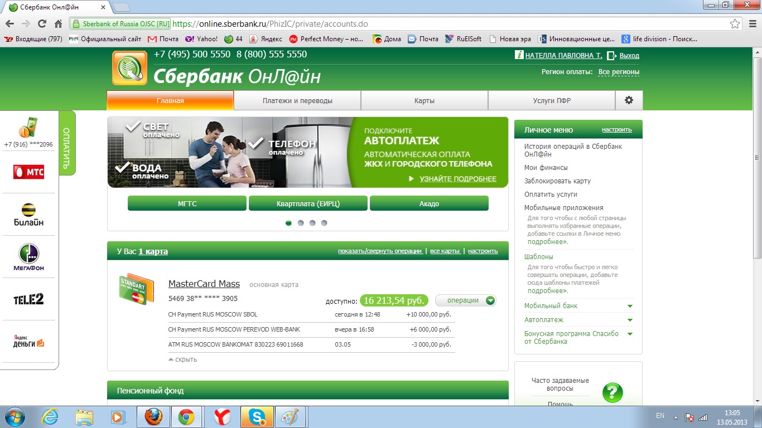762x428 pixels.
Task: Click the Акадо payment button
Action: [x=429, y=203]
